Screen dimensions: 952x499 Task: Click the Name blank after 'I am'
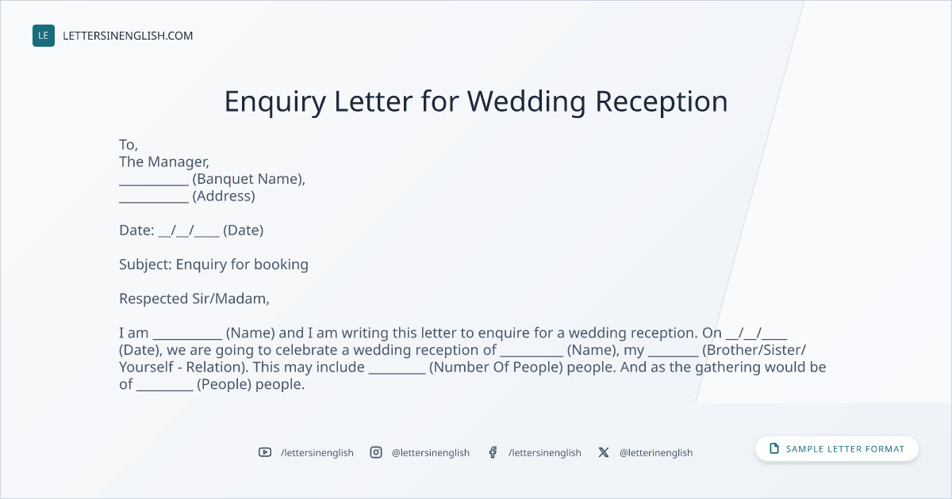tap(187, 335)
